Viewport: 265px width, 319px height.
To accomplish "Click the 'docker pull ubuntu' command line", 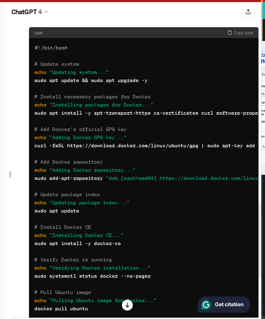I will [x=61, y=309].
